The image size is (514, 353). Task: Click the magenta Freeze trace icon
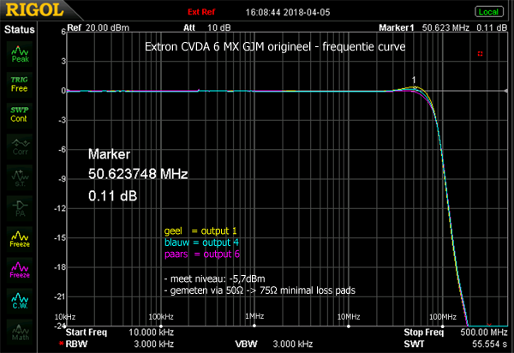tap(20, 270)
